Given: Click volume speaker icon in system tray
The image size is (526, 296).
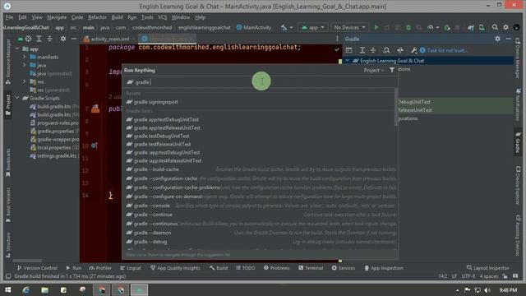Looking at the screenshot, I should click(x=487, y=290).
